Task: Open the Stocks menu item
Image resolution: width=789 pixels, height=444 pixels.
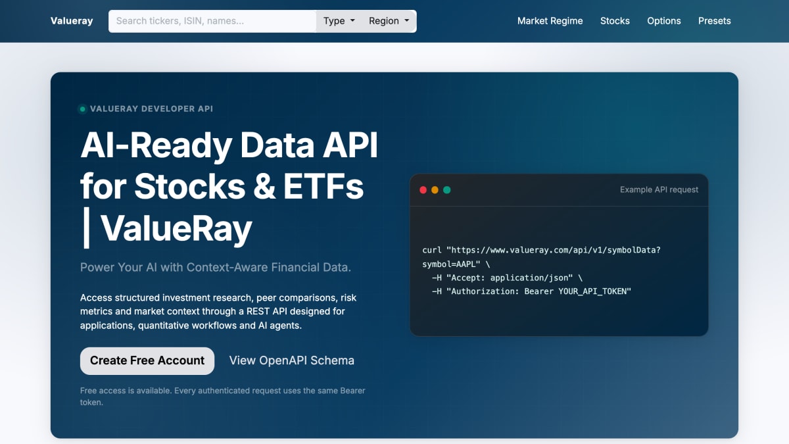Action: tap(615, 21)
